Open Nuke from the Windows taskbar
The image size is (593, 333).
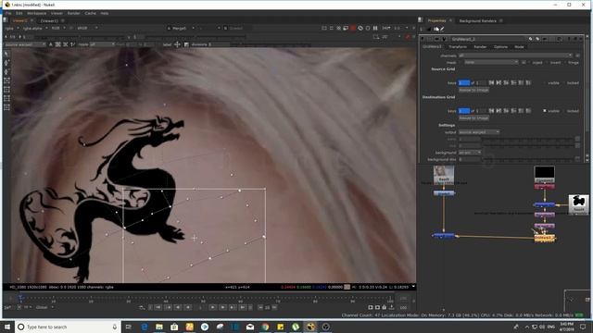click(310, 327)
